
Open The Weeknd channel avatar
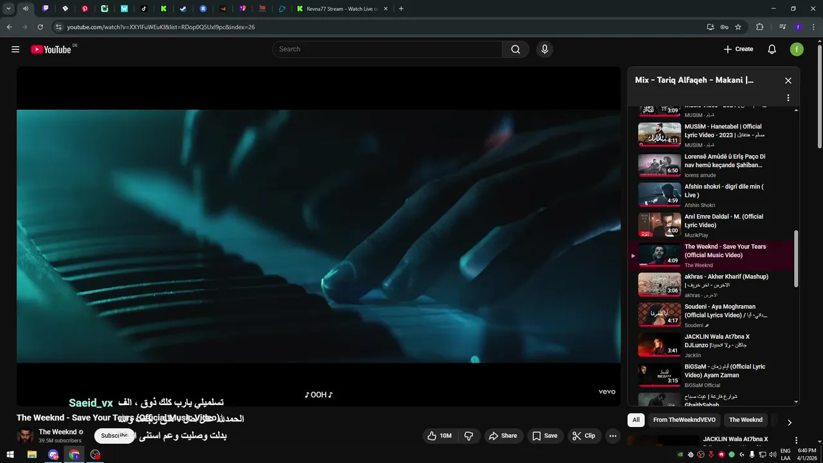[25, 436]
